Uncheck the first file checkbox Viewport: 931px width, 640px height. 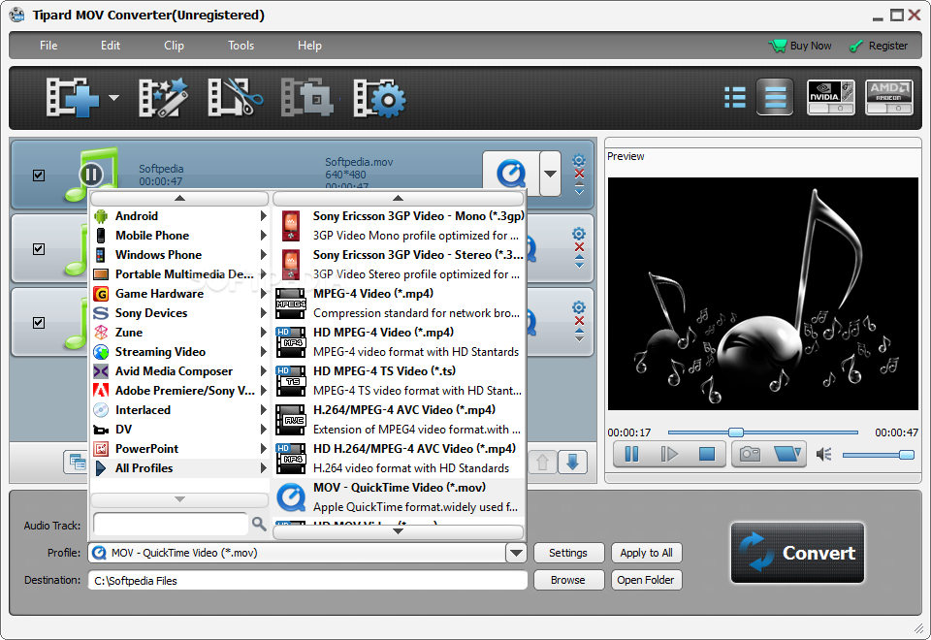[x=39, y=176]
